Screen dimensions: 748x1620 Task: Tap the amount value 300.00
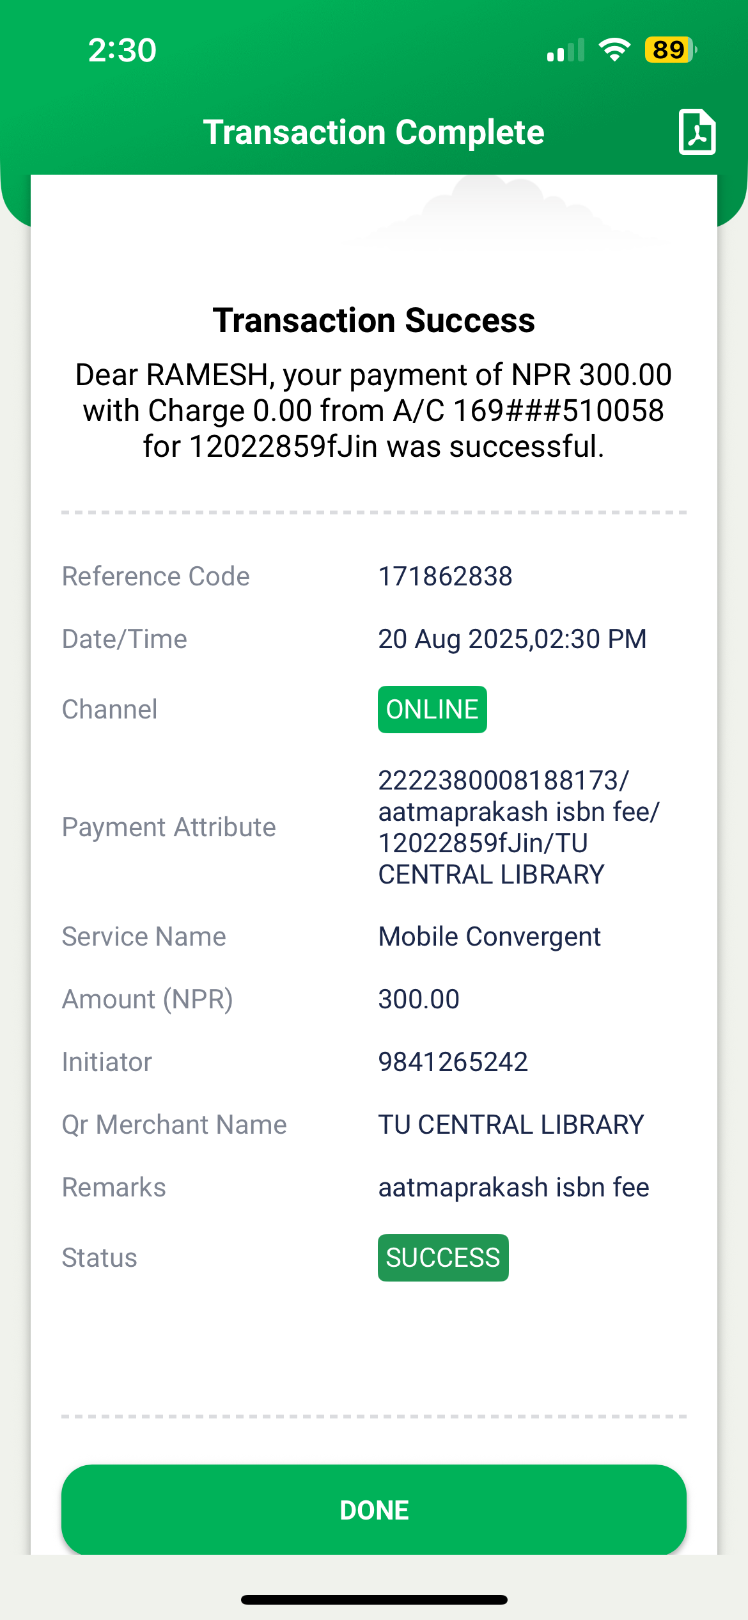pyautogui.click(x=419, y=999)
